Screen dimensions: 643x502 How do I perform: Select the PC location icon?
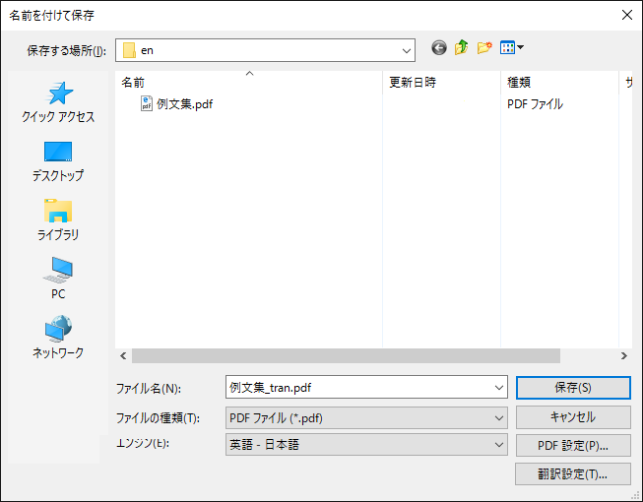58,279
